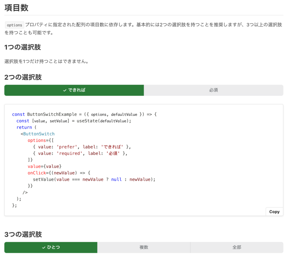287x258 pixels.
Task: Select the できれば switch option
Action: click(74, 90)
